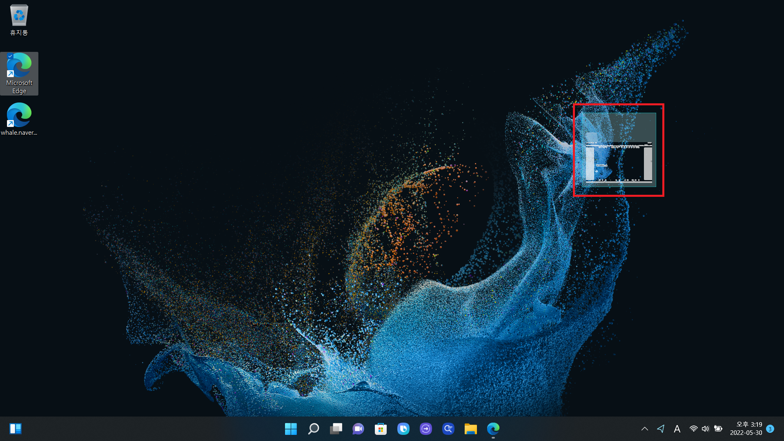Image resolution: width=784 pixels, height=441 pixels.
Task: Open taskbar Search magnifier
Action: (313, 429)
